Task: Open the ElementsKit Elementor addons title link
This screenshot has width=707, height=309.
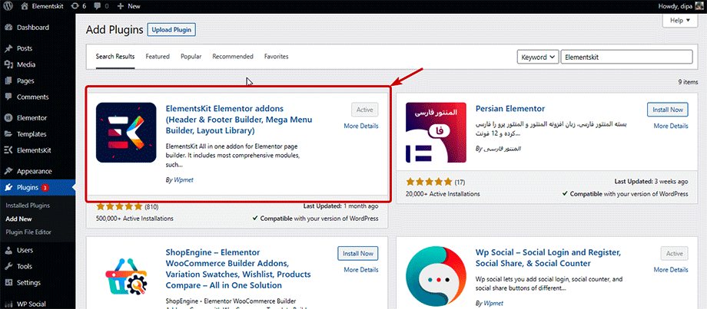Action: (x=239, y=120)
